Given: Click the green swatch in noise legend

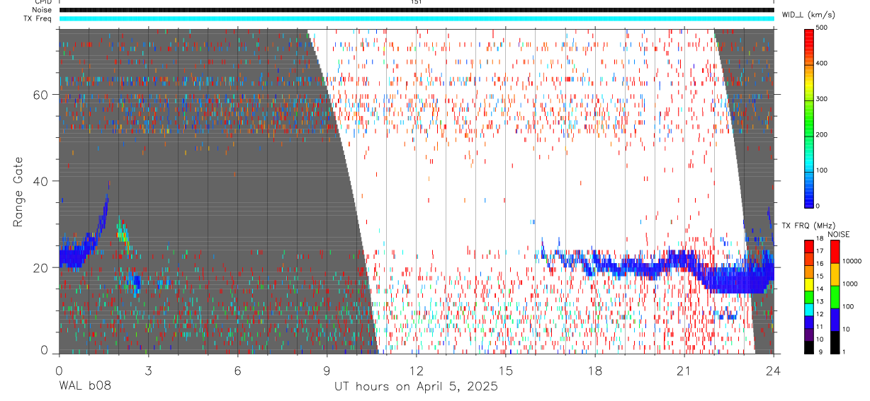Looking at the screenshot, I should (835, 296).
